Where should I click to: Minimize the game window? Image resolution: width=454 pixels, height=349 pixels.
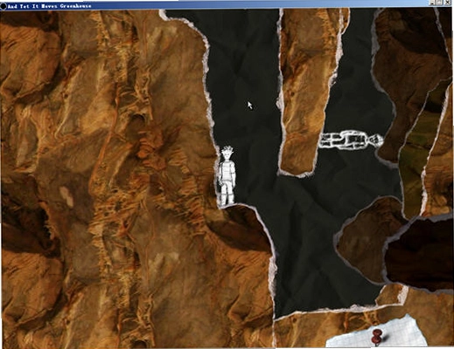point(433,3)
